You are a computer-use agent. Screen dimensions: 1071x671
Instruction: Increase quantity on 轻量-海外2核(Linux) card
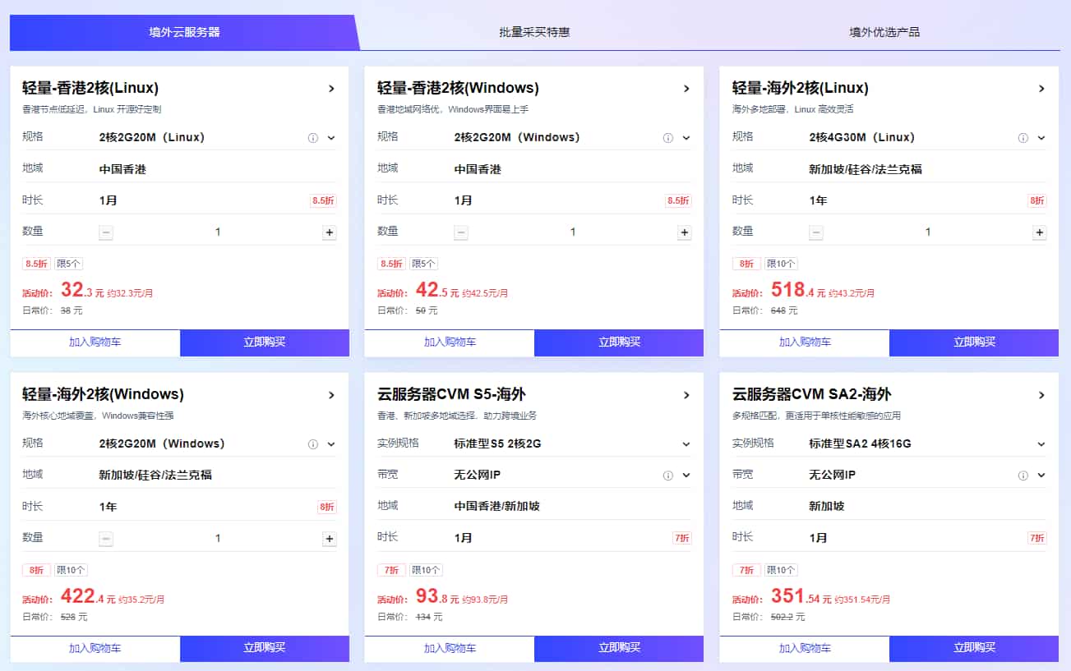(x=1037, y=232)
